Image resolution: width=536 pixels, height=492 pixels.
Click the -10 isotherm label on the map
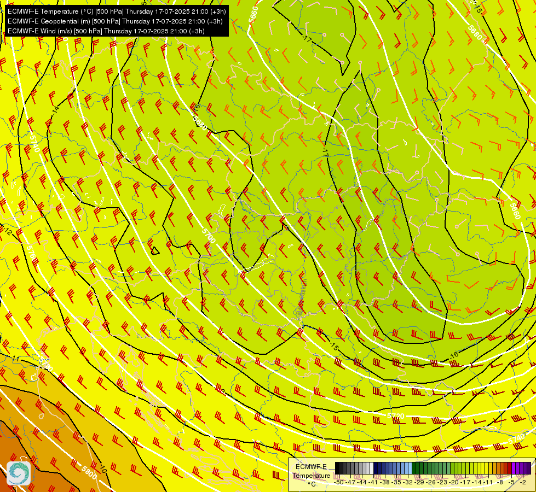click(x=102, y=469)
